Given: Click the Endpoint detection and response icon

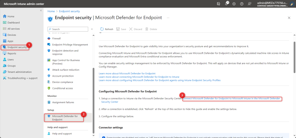Looking at the screenshot, I should pyautogui.click(x=49, y=51).
